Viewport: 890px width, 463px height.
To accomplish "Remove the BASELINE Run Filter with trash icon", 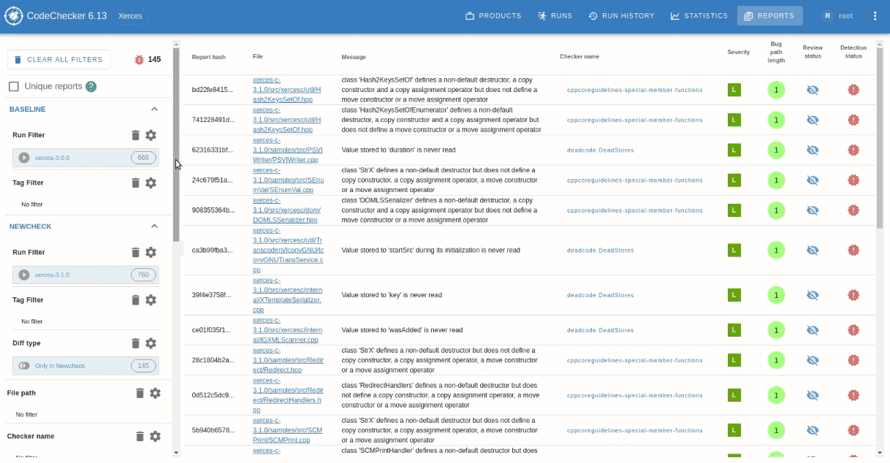I will [135, 135].
